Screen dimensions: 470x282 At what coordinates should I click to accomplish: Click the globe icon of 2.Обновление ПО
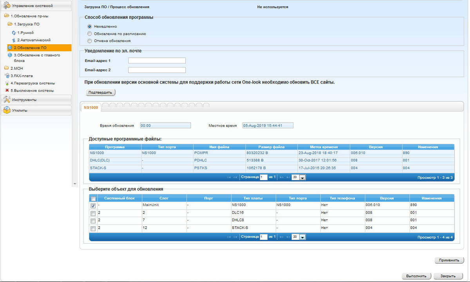point(10,48)
